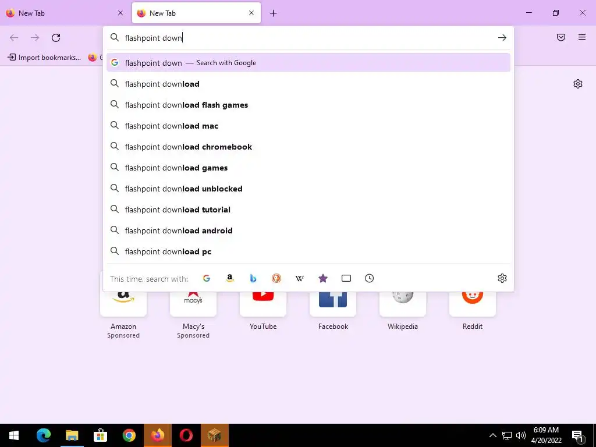Open Microsoft Store from taskbar
596x447 pixels.
point(100,435)
